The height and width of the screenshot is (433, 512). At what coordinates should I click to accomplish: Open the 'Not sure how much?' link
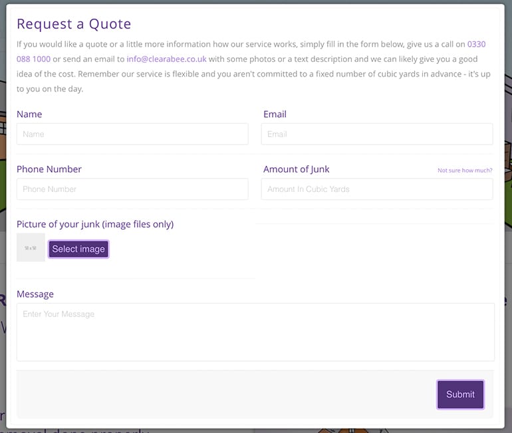point(465,171)
